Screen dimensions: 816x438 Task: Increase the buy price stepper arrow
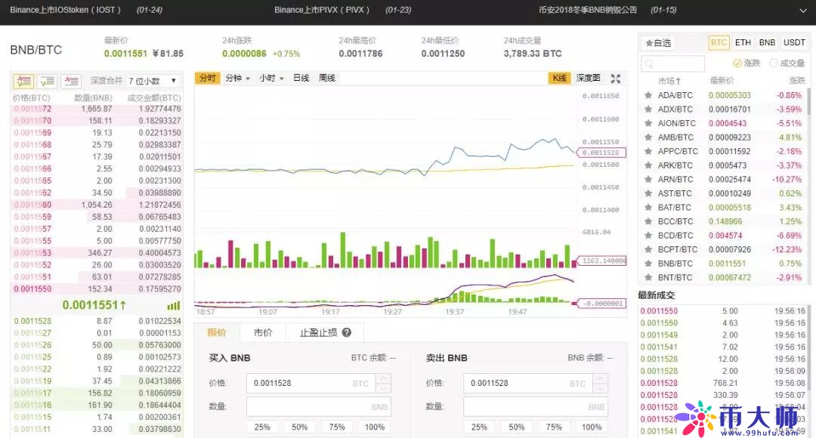coord(384,378)
